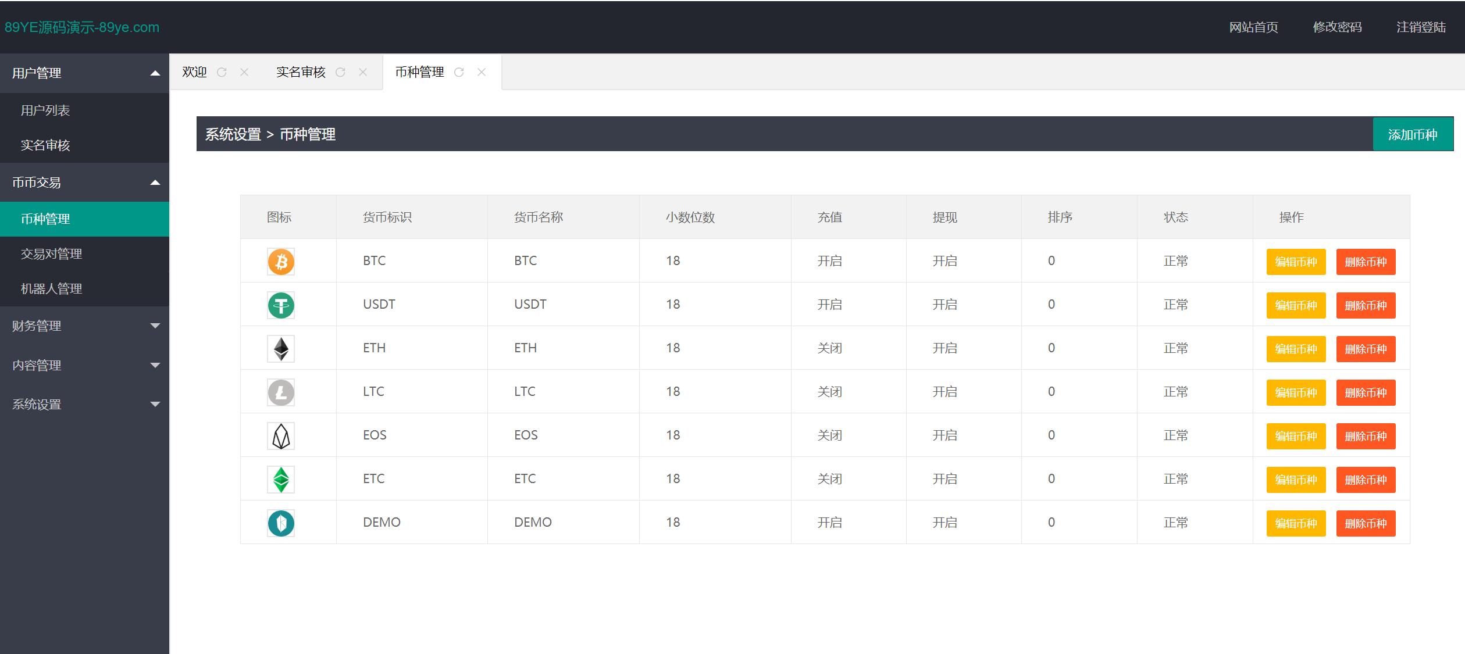Viewport: 1465px width, 654px height.
Task: Refresh the 币种管理 tab
Action: pyautogui.click(x=459, y=72)
